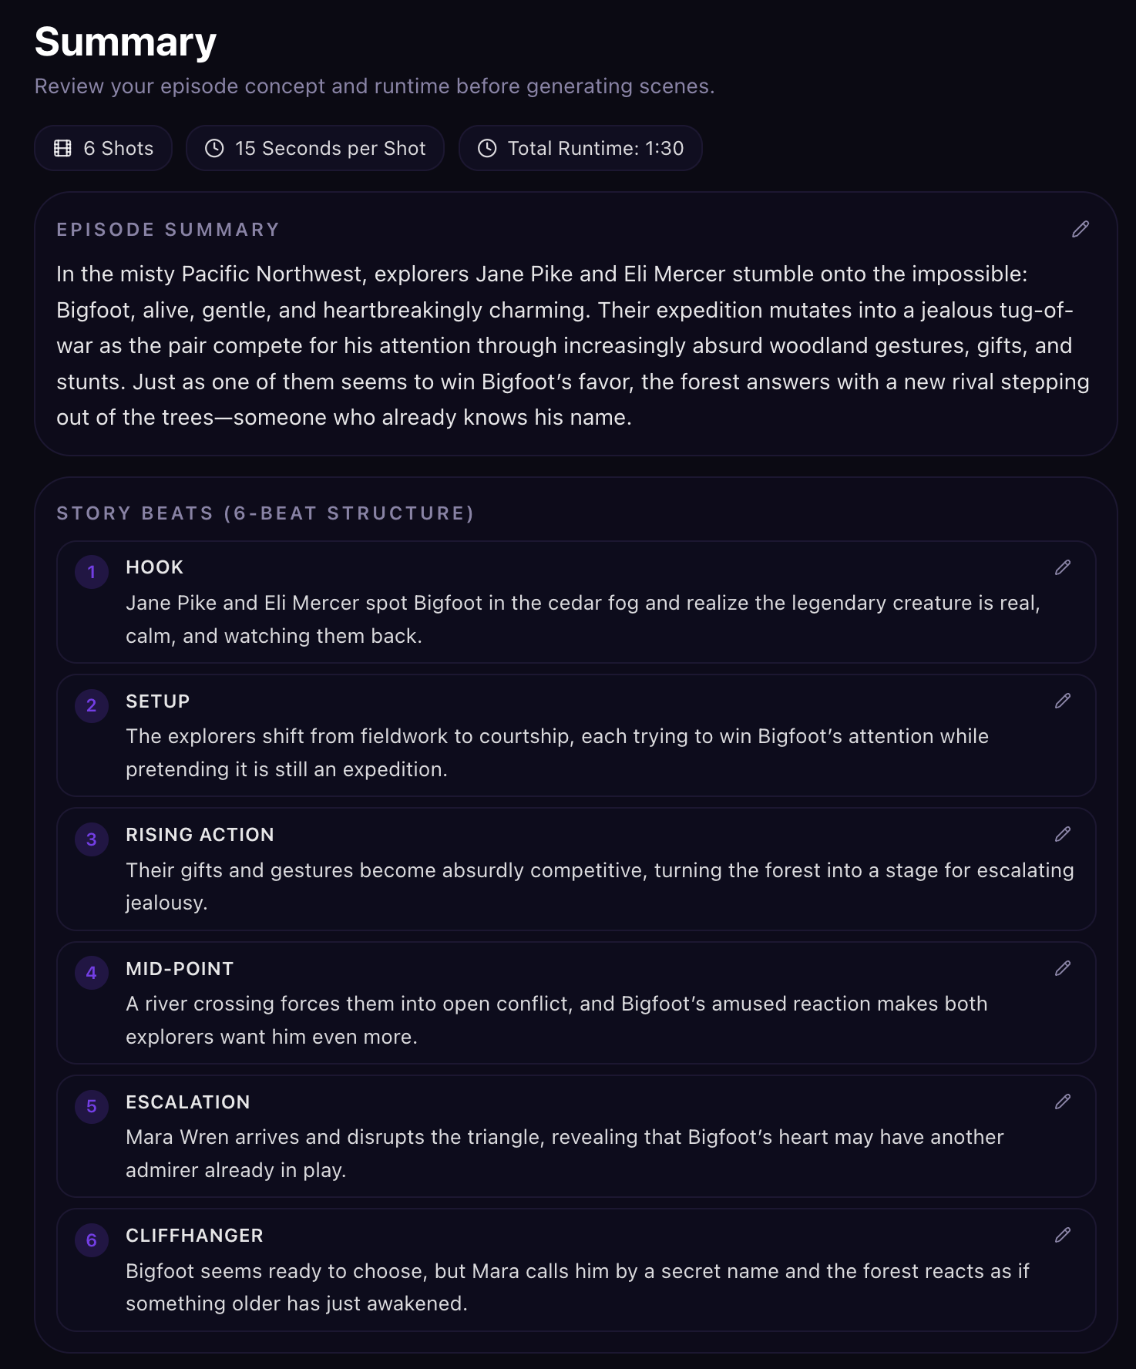Edit the Setup beat via pencil icon
Screen dimensions: 1136x1369
[1063, 701]
